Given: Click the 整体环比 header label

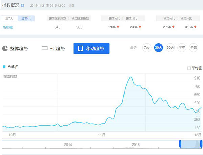Looking at the screenshot, I should pos(131,18).
